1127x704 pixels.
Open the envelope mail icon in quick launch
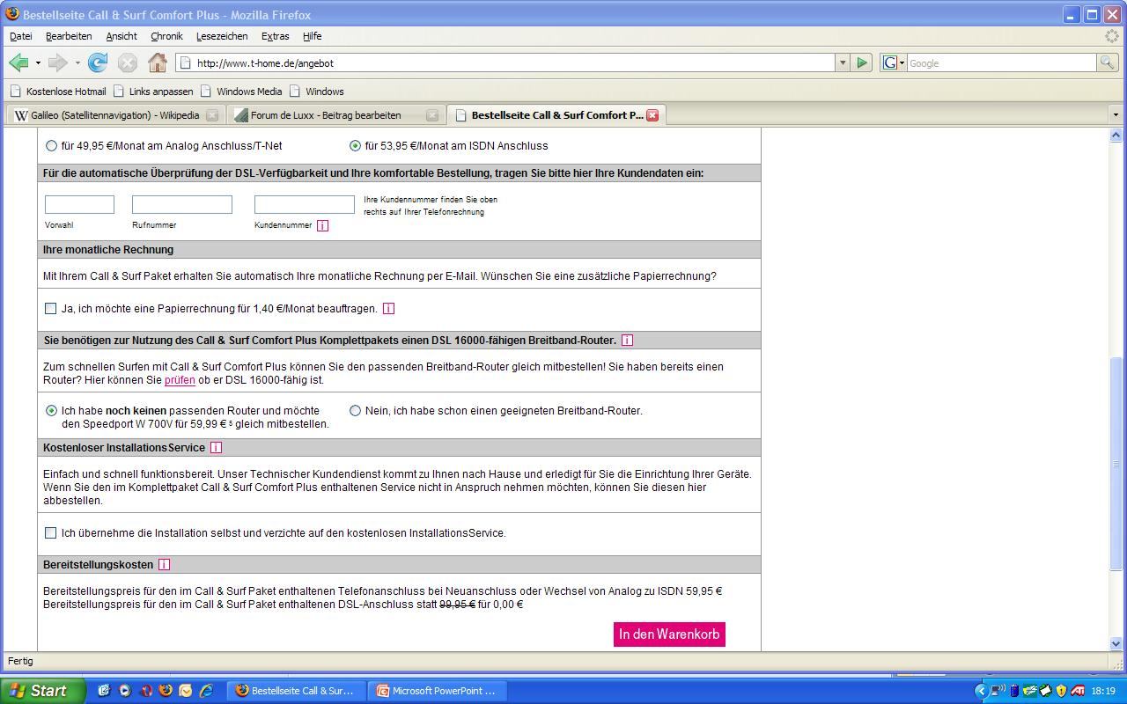pyautogui.click(x=185, y=691)
